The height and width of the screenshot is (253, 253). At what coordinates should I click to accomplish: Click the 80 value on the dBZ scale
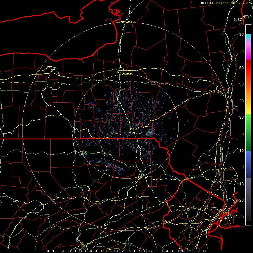241,35
